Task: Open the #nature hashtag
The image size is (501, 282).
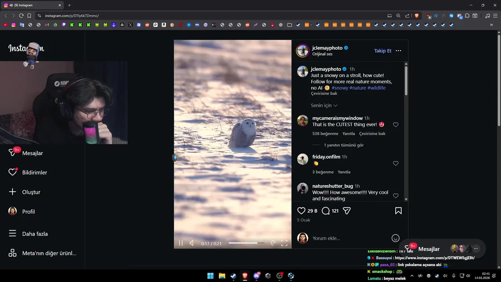Action: tap(358, 88)
